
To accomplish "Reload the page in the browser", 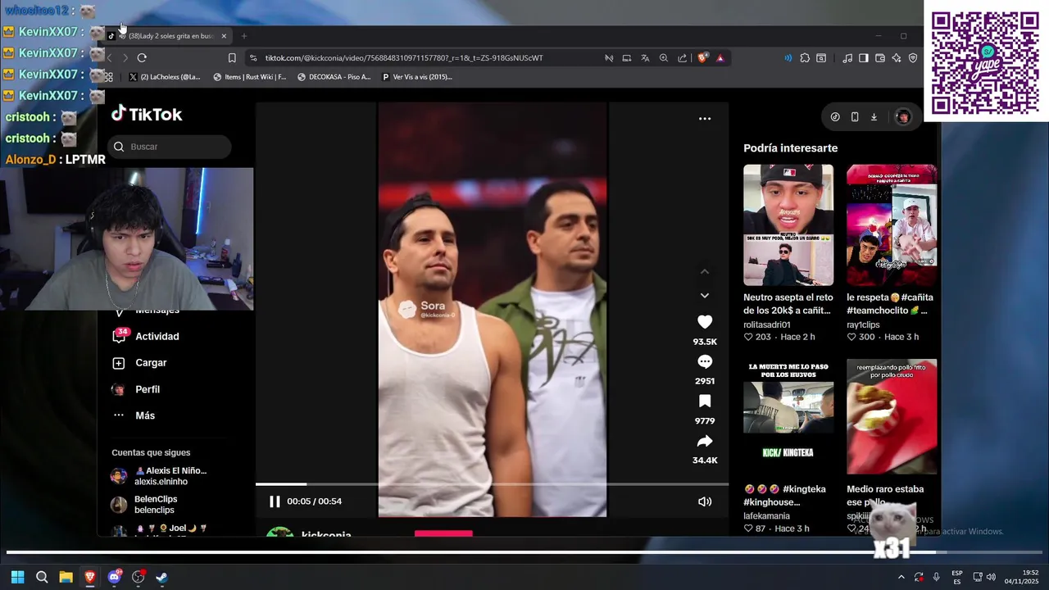I will click(142, 58).
